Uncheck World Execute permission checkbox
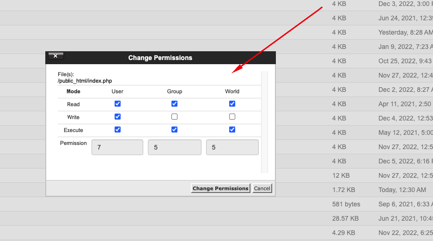Viewport: 433px width, 241px height. pyautogui.click(x=232, y=130)
